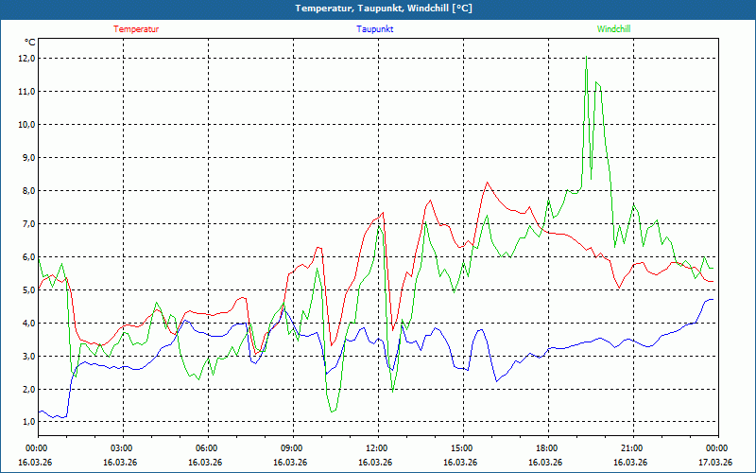Select the 15:00 time axis label

tap(462, 448)
